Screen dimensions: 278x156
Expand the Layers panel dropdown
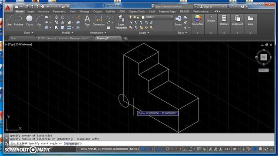pyautogui.click(x=144, y=33)
